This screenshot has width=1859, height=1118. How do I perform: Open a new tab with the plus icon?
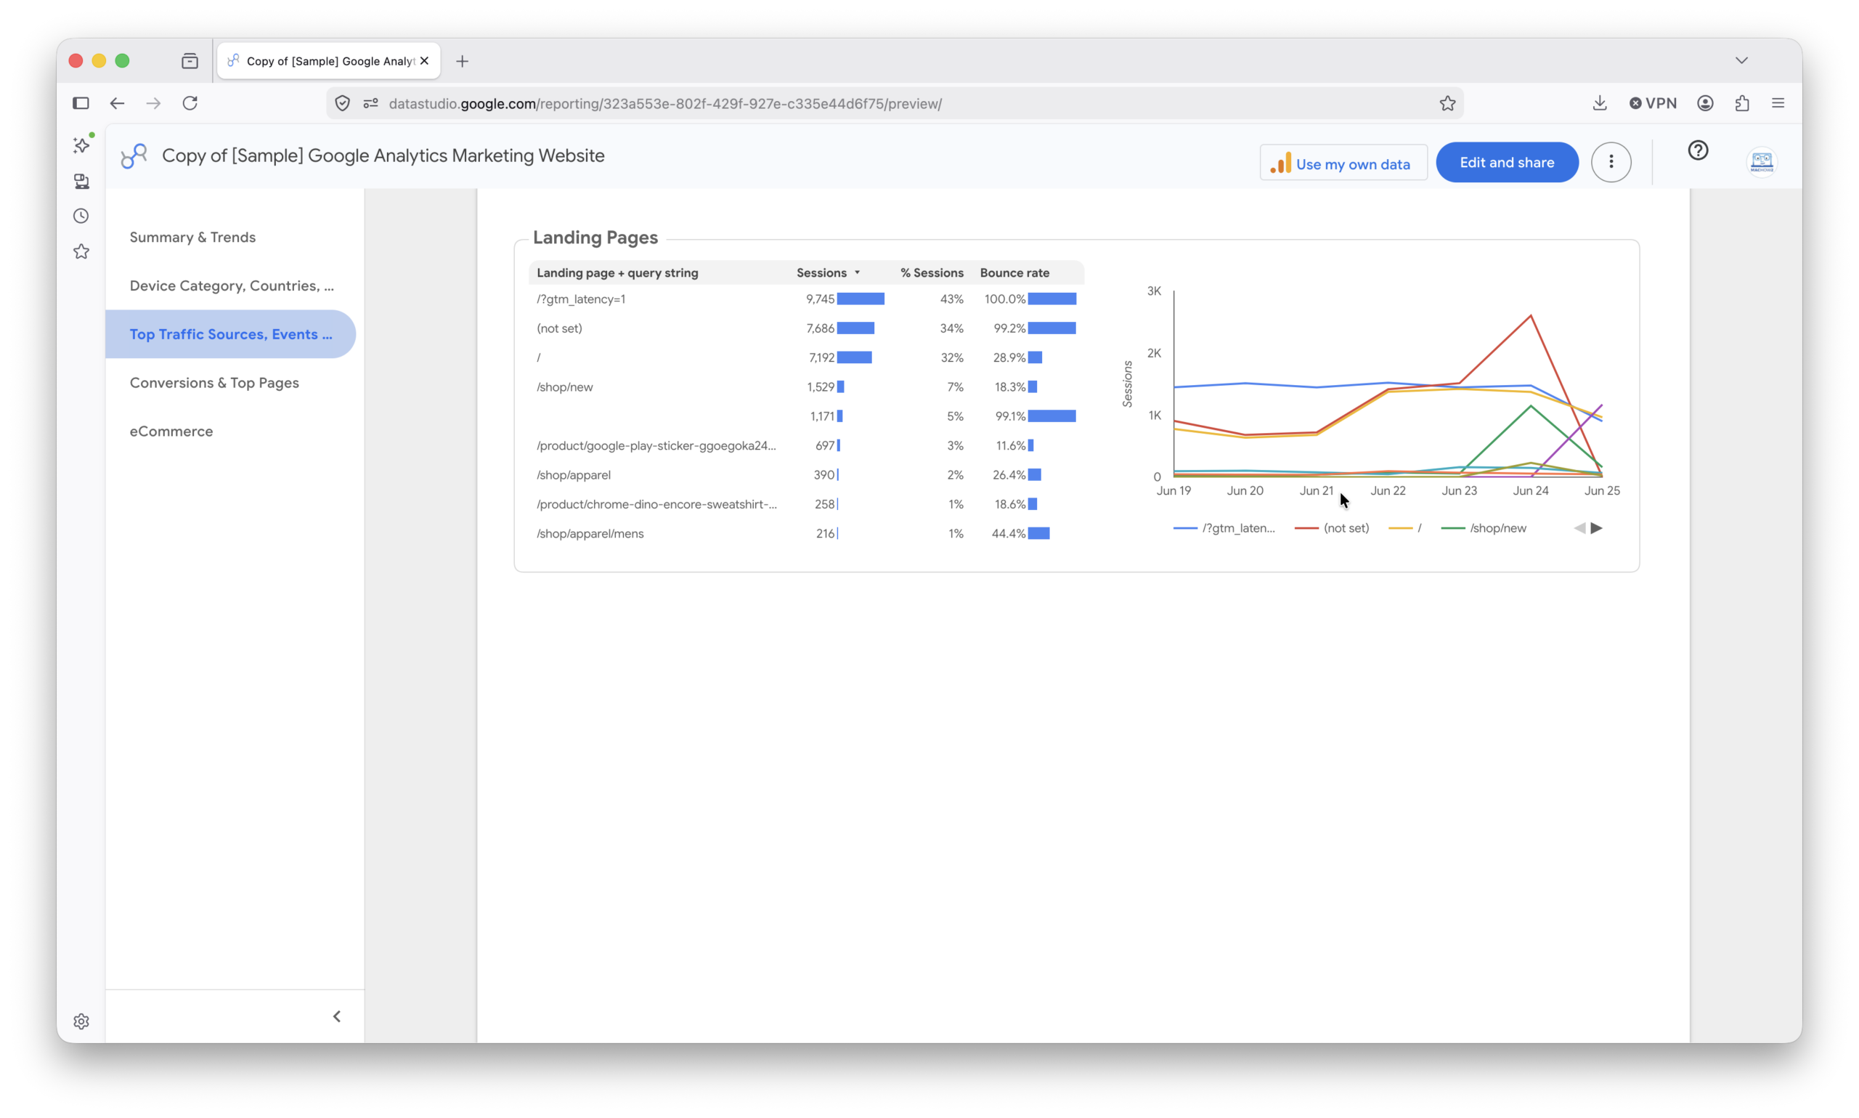click(463, 61)
